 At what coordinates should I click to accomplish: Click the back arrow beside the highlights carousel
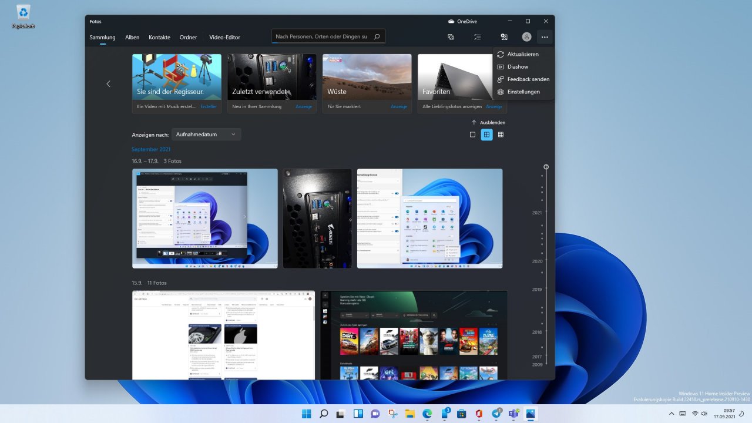[108, 84]
